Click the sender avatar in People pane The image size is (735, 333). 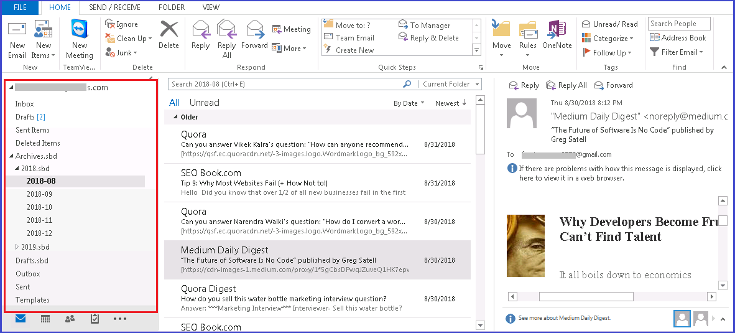click(x=683, y=319)
